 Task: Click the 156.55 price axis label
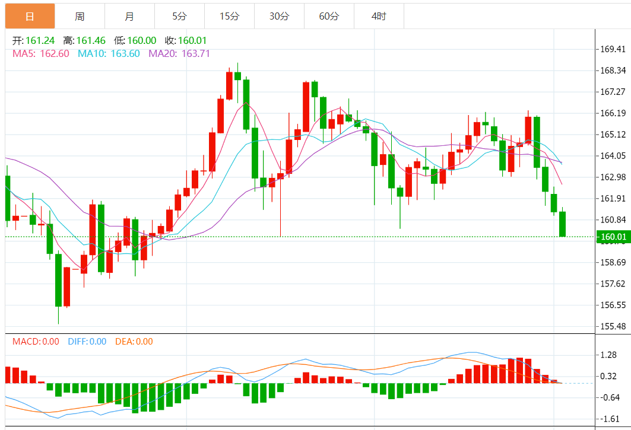point(613,305)
